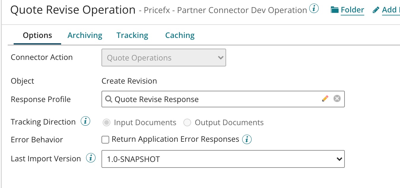The width and height of the screenshot is (400, 188).
Task: Open the Connector Action dropdown
Action: [x=164, y=58]
